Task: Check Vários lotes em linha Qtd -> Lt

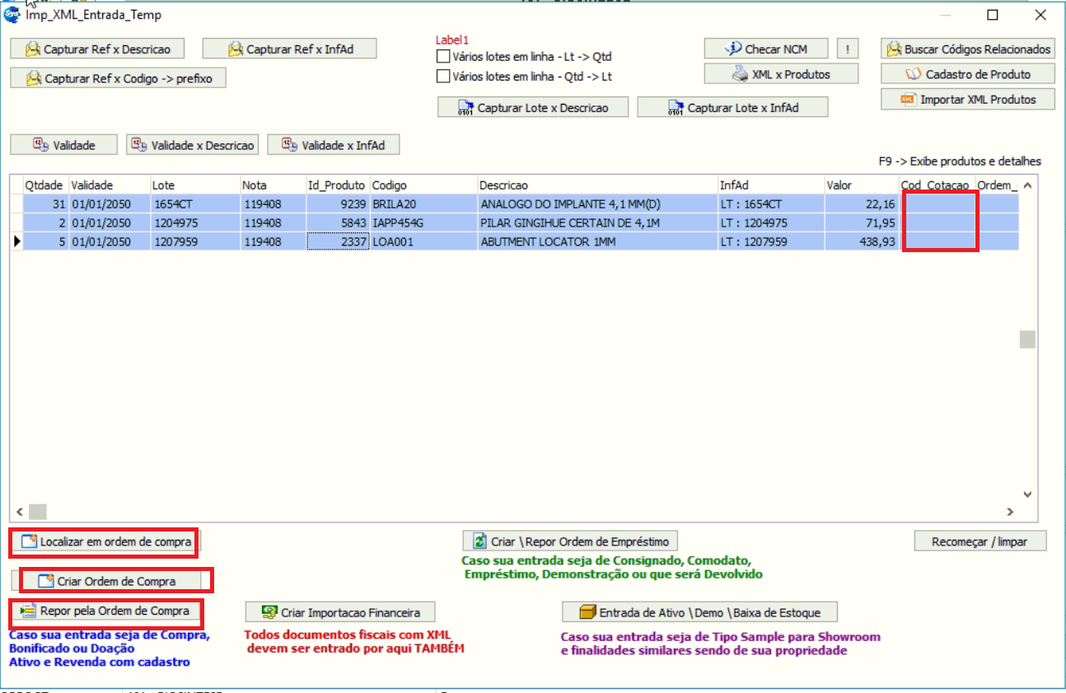Action: (x=443, y=77)
